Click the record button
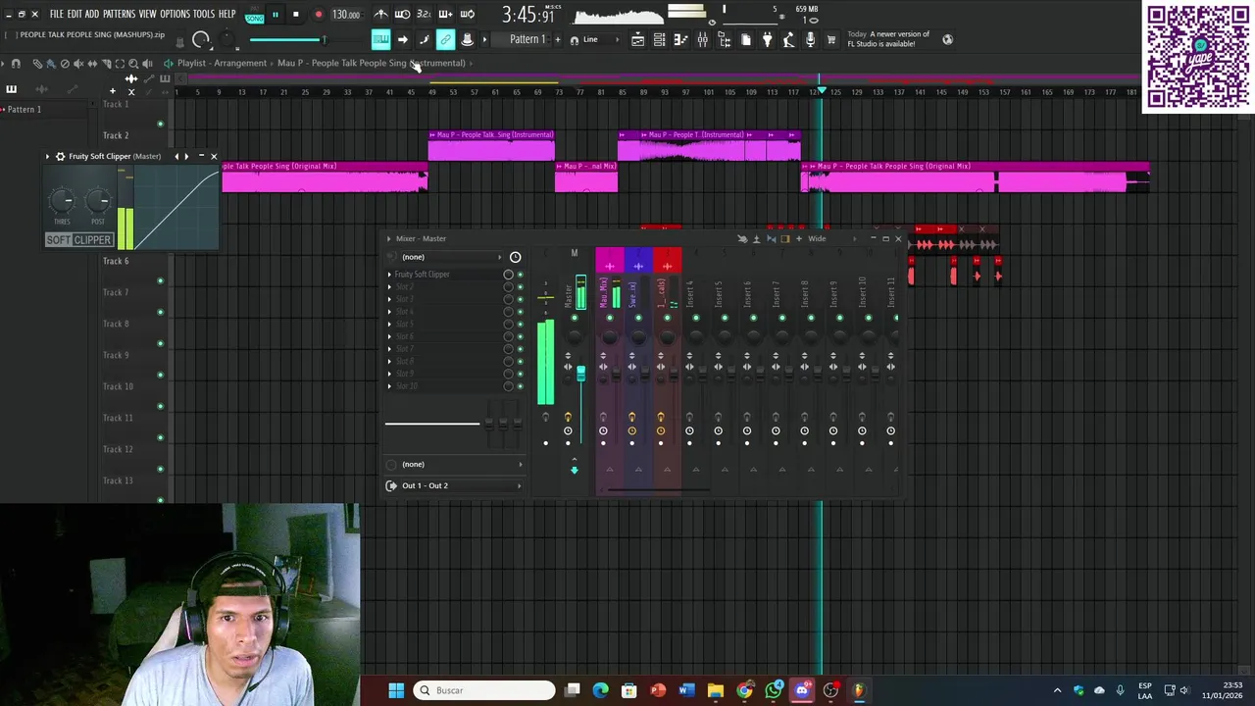 [318, 15]
